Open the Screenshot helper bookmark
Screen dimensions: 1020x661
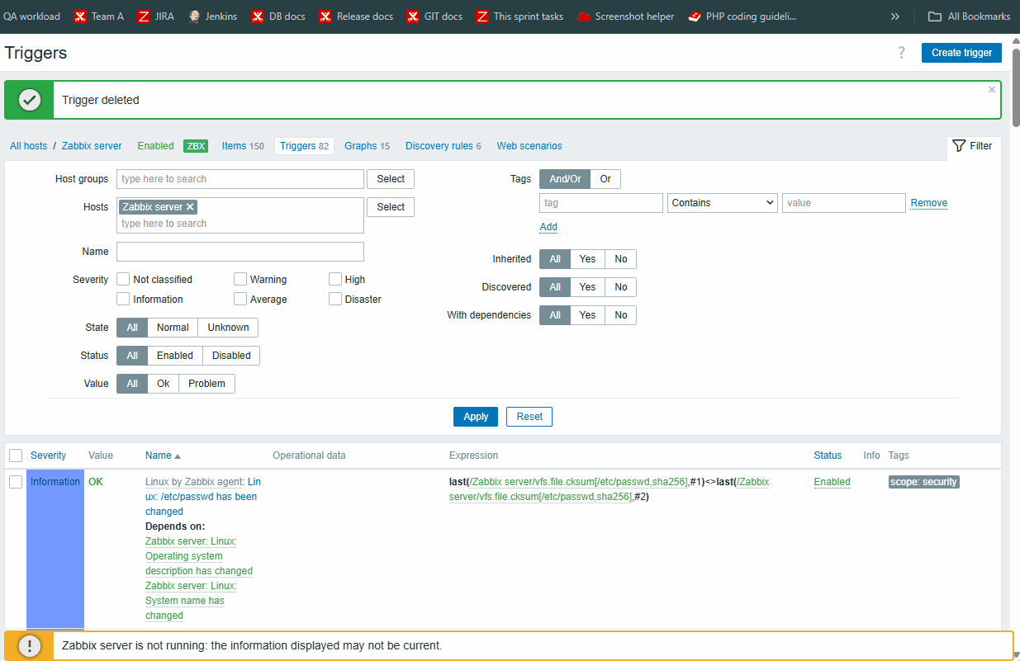click(x=626, y=17)
